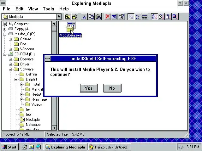Open Properties from the toolbar icon
Image resolution: width=202 pixels, height=151 pixels.
[x=121, y=17]
